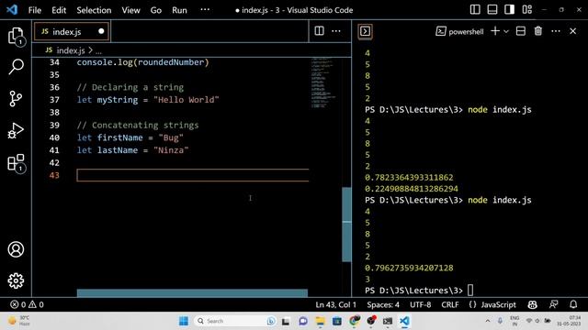Open additional menus ellipsis in menu bar
The width and height of the screenshot is (588, 330).
point(205,10)
